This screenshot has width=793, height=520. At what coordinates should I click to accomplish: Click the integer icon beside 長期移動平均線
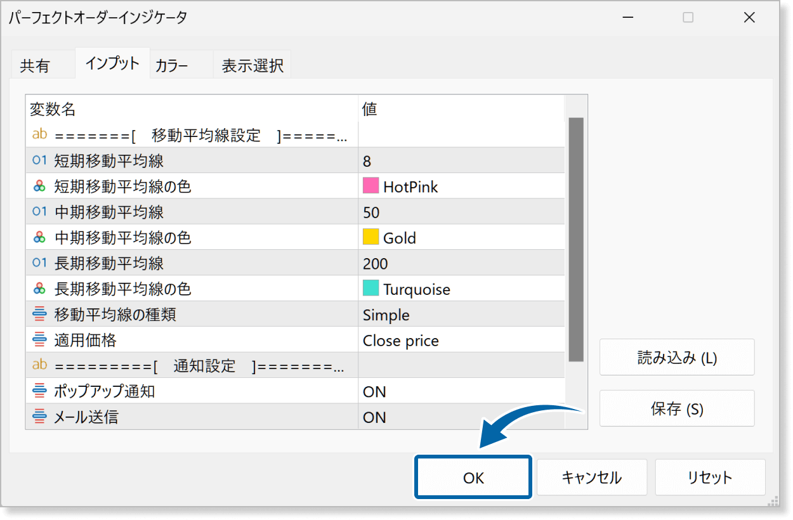coord(39,263)
